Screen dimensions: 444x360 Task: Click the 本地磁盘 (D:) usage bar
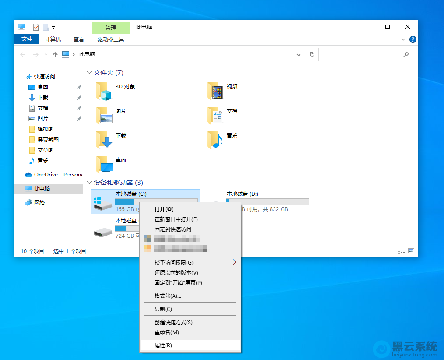click(x=268, y=201)
